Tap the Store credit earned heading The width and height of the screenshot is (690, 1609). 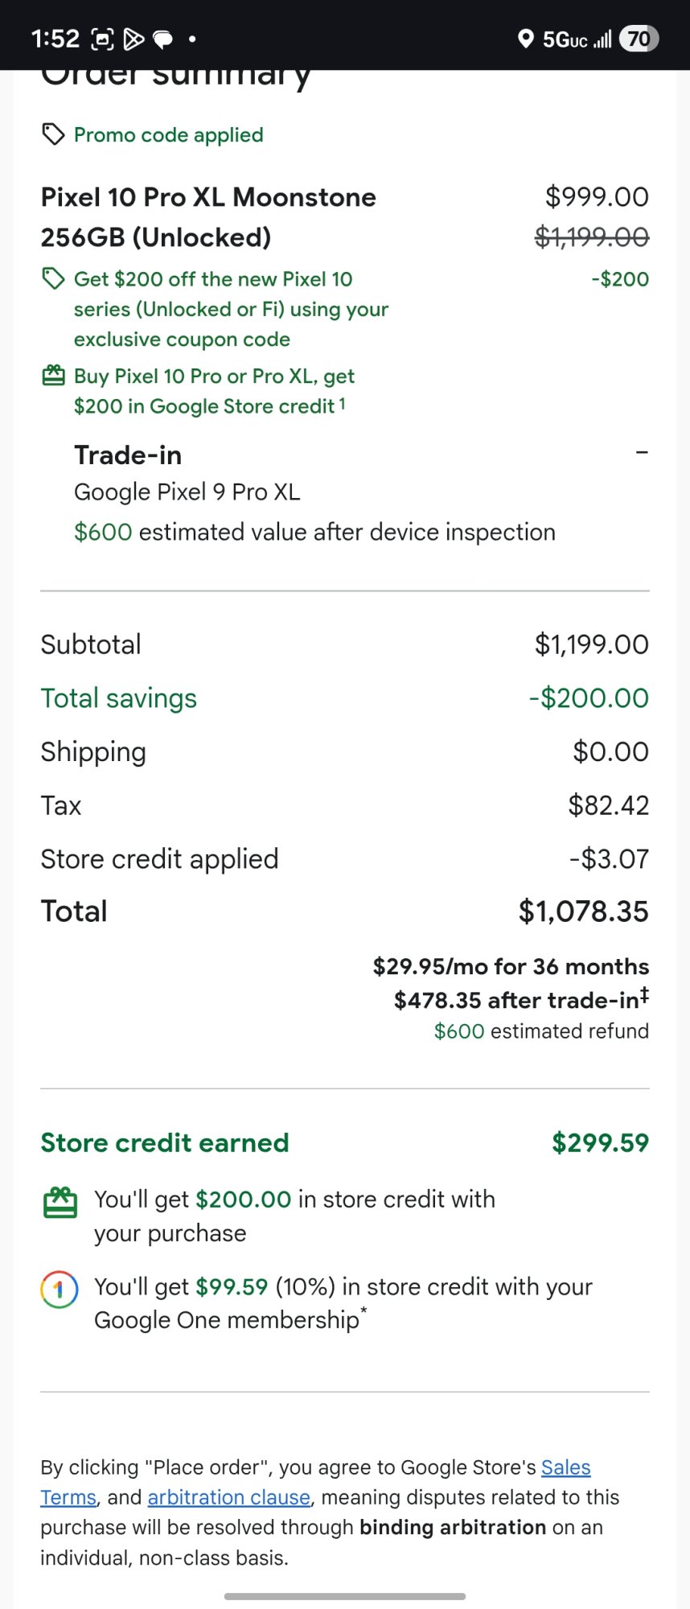(165, 1142)
